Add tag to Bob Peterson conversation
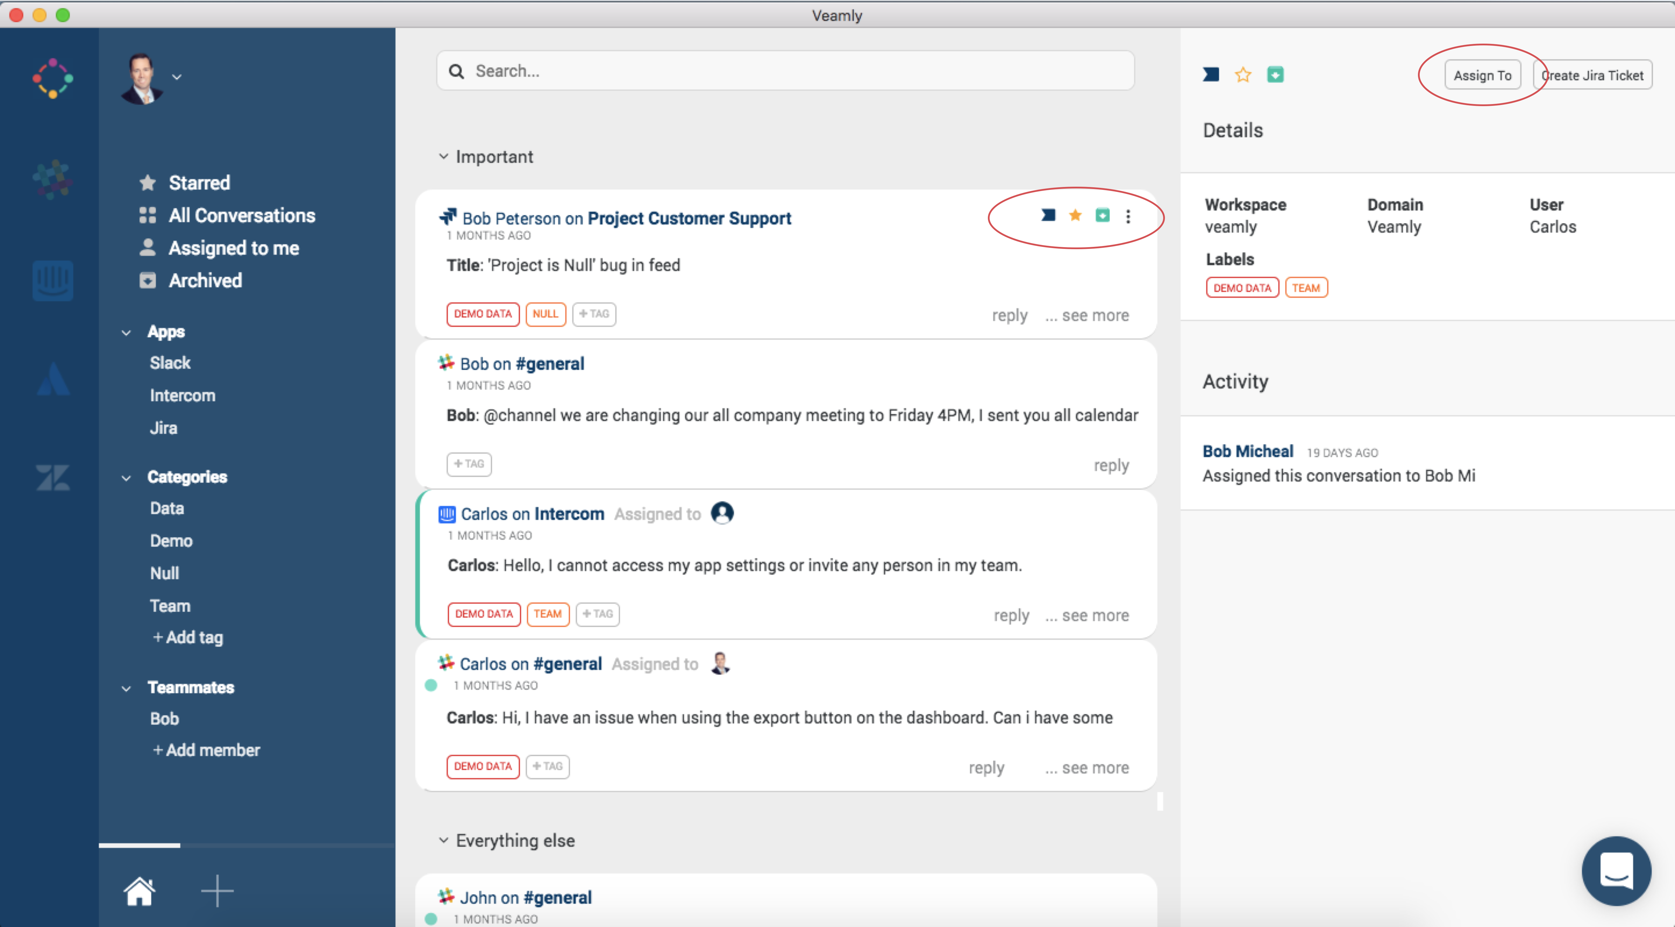This screenshot has width=1675, height=927. coord(594,314)
